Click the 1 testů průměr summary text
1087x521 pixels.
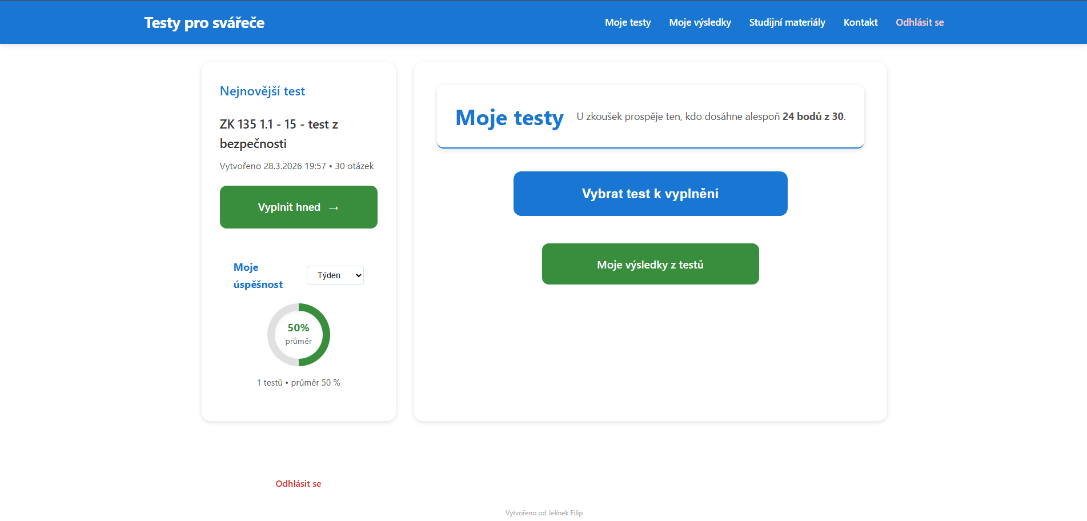click(x=298, y=383)
